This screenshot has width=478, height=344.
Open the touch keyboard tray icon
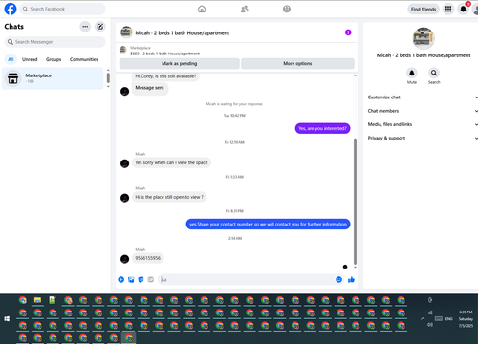(x=439, y=318)
